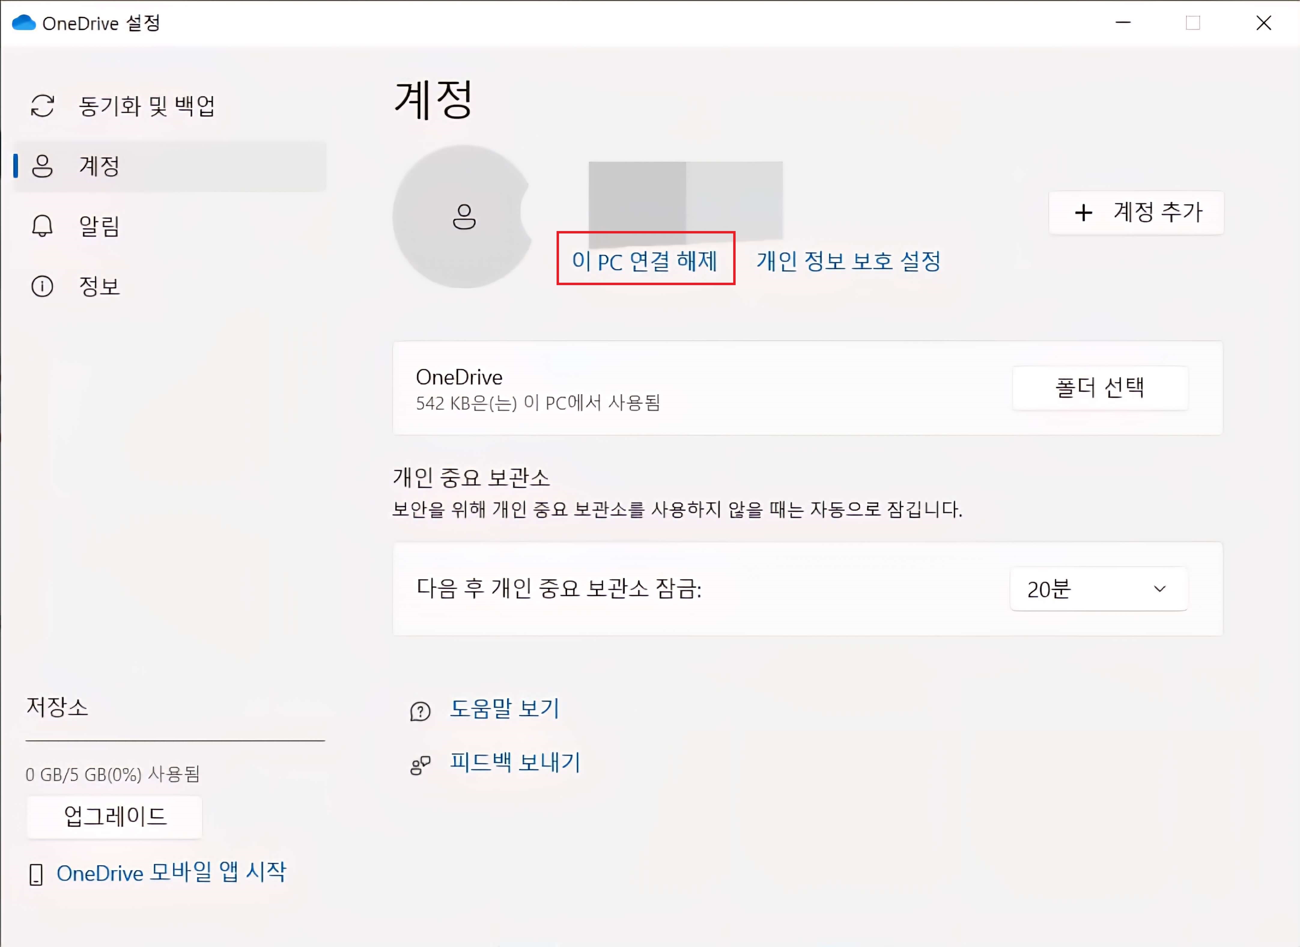
Task: Open the 20분 vault lock dropdown
Action: click(1098, 589)
